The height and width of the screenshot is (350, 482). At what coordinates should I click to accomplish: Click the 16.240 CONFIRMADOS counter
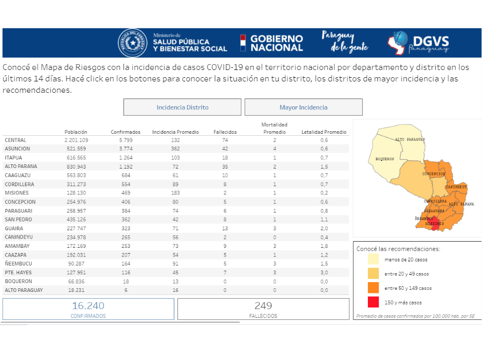click(88, 309)
